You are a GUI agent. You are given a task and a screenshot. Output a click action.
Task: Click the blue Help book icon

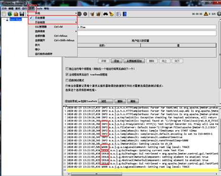[125, 14]
